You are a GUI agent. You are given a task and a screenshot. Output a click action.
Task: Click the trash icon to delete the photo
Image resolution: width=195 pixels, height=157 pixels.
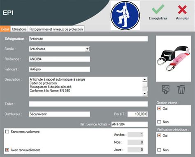point(181,90)
